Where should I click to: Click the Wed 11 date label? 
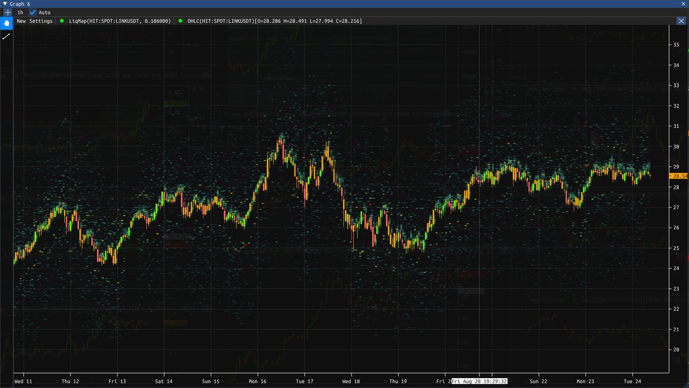point(23,381)
